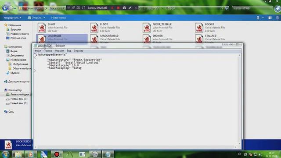Select the LOCKER vmt file icon

(x=199, y=28)
